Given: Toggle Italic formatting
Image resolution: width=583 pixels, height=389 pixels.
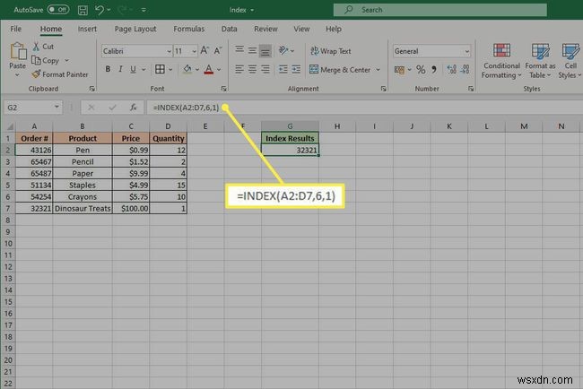Looking at the screenshot, I should coord(120,69).
